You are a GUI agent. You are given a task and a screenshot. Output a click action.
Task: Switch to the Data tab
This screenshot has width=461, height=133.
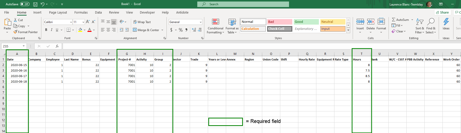click(x=98, y=12)
